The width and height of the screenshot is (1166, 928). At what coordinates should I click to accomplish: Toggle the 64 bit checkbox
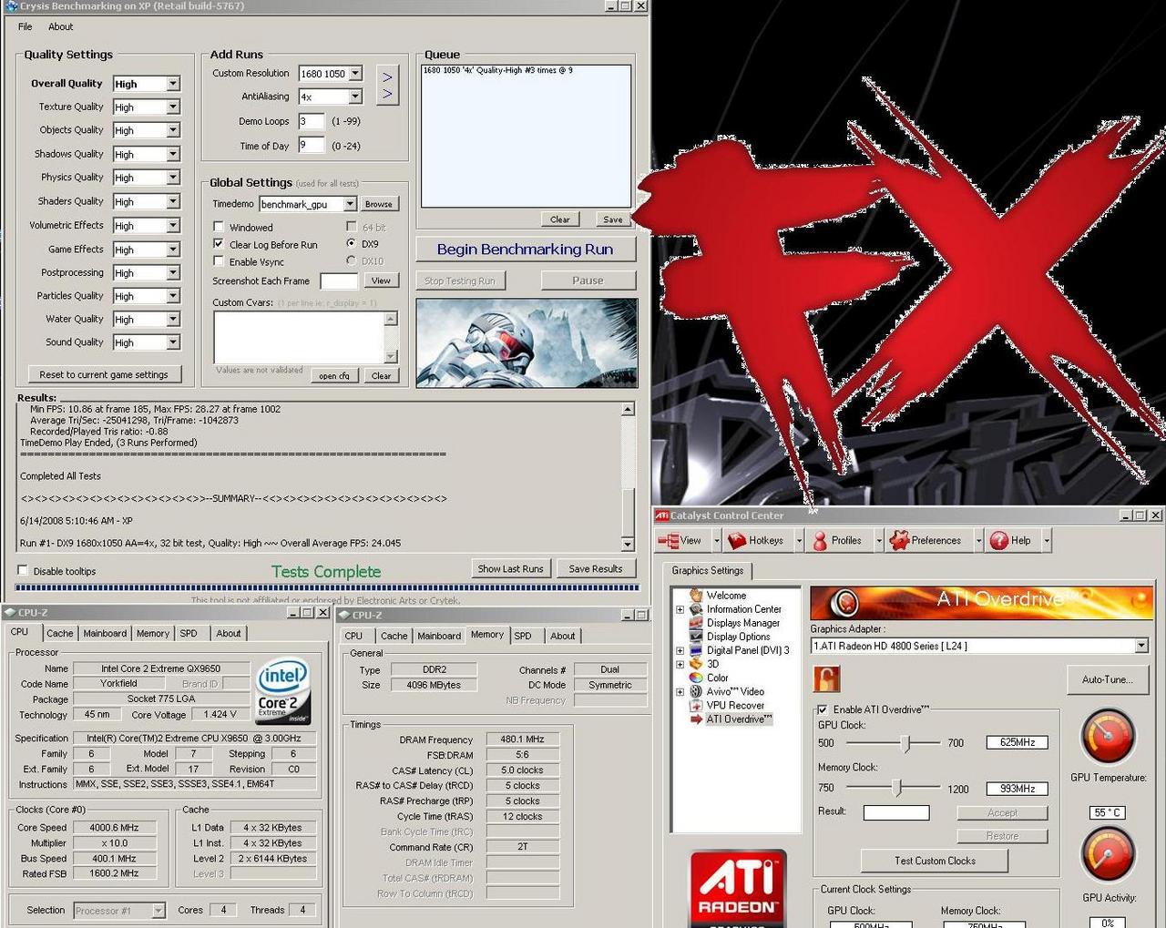(x=352, y=227)
